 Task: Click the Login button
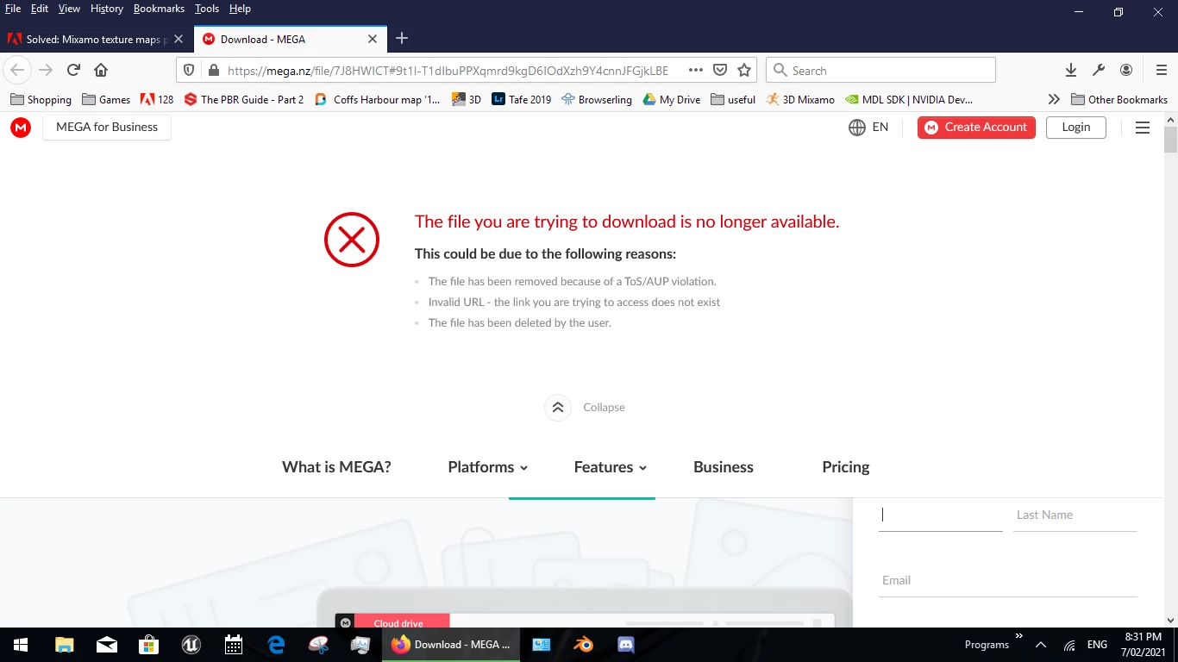(x=1076, y=128)
